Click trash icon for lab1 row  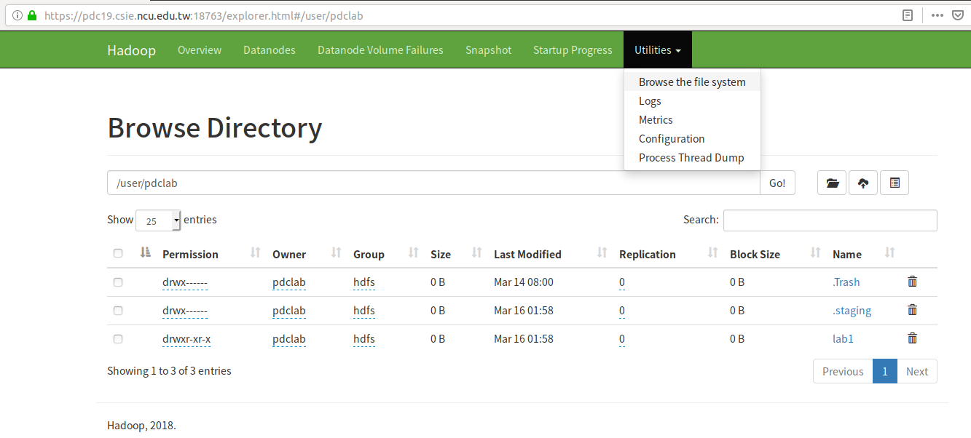coord(912,338)
